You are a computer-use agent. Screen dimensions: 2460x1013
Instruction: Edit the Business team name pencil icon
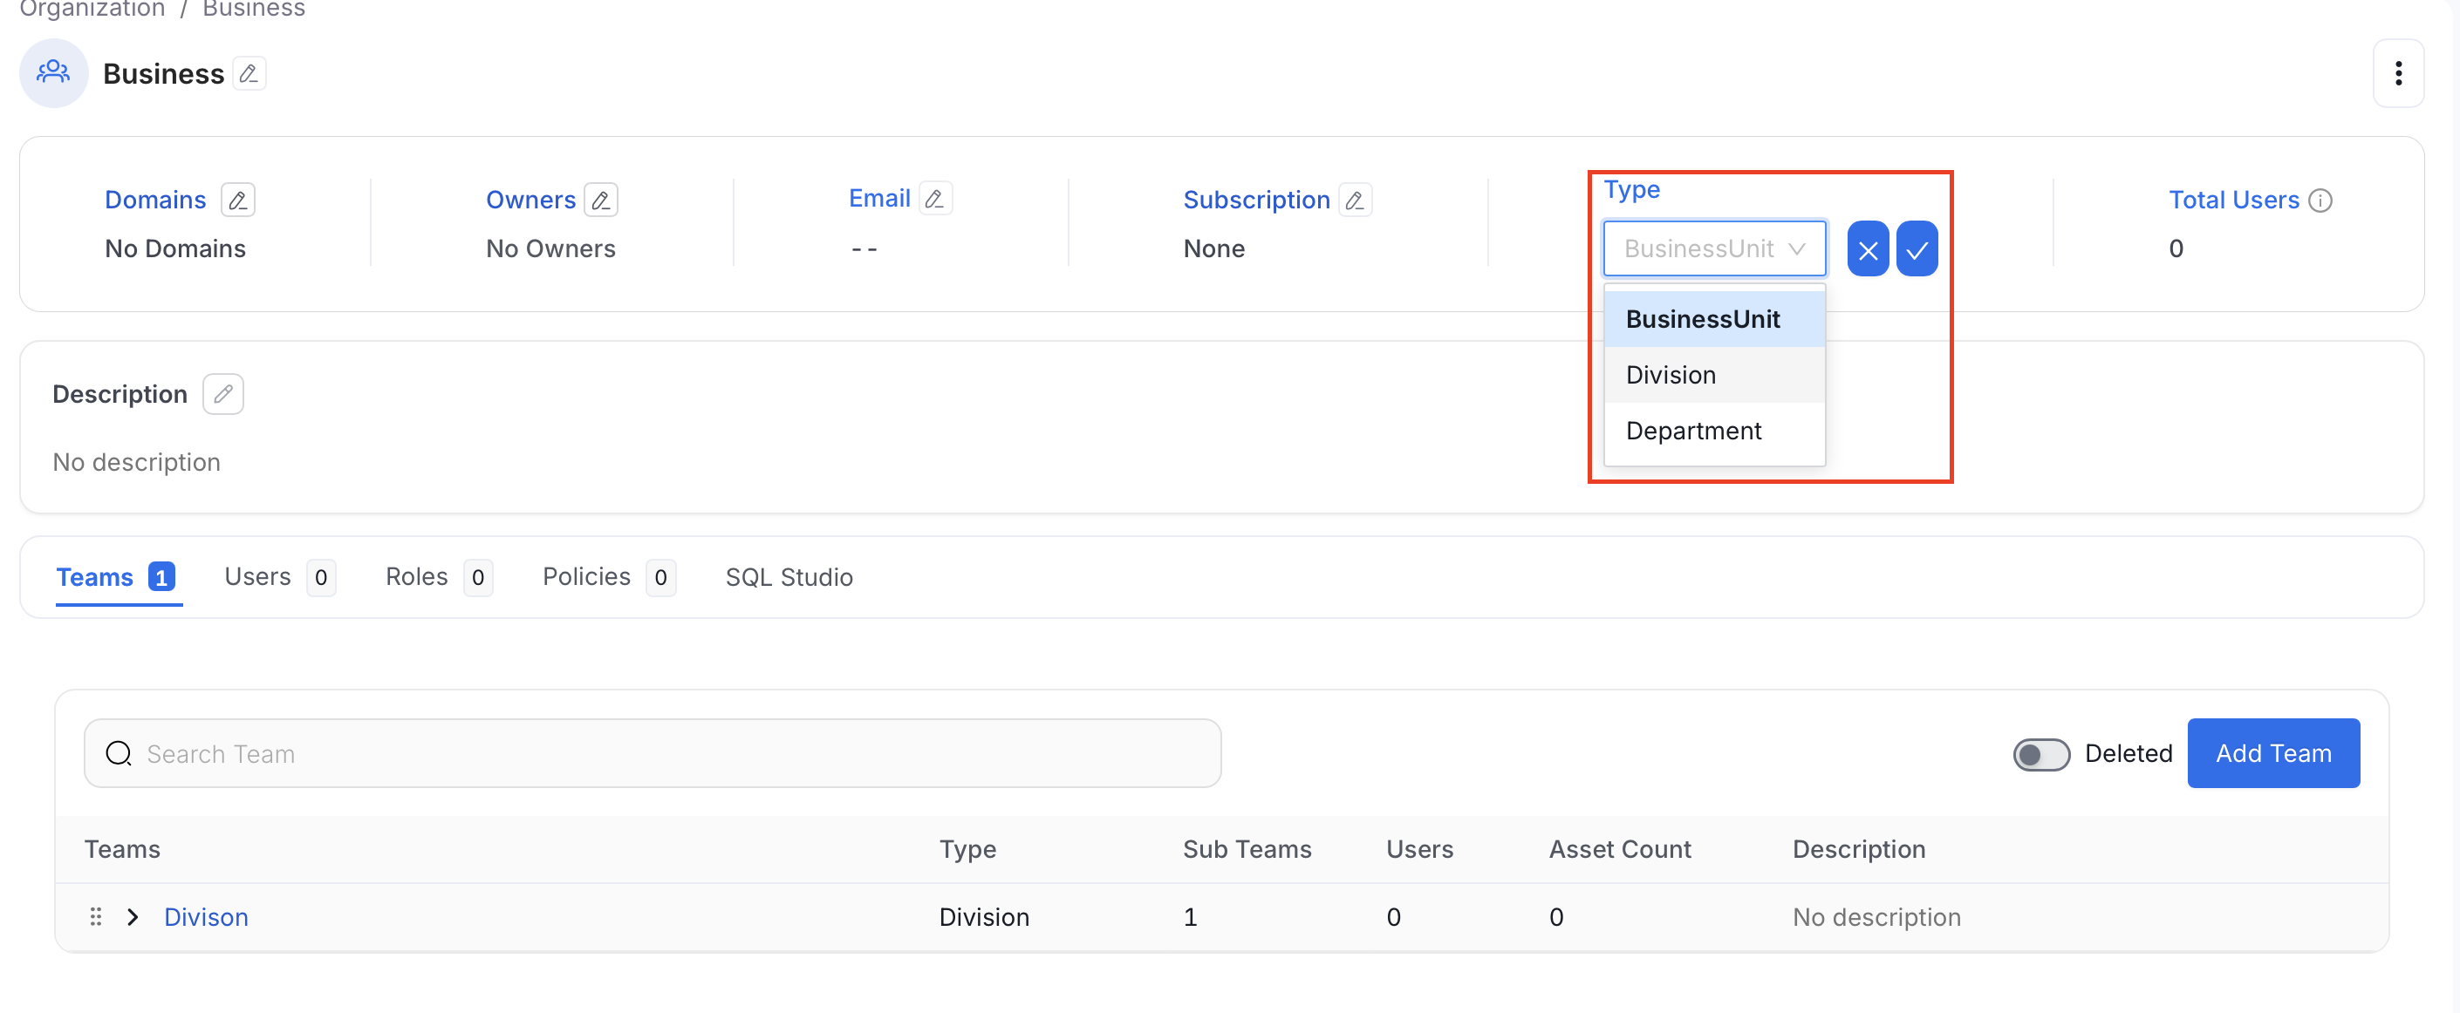click(x=249, y=73)
